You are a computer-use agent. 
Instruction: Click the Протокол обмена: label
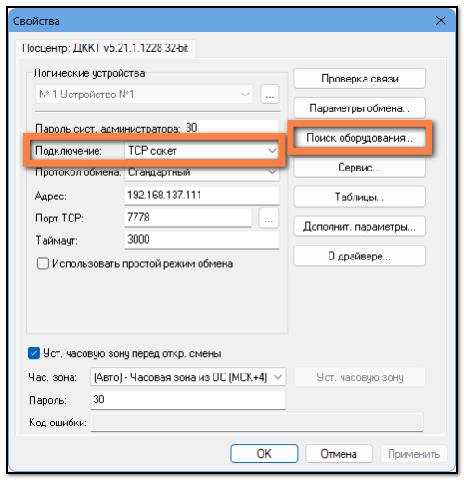78,172
